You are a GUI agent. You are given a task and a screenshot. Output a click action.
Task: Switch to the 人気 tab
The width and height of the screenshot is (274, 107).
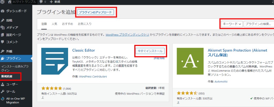(54, 24)
